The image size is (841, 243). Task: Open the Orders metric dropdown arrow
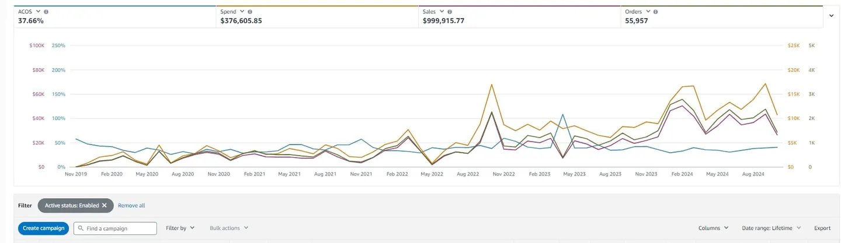pyautogui.click(x=648, y=12)
